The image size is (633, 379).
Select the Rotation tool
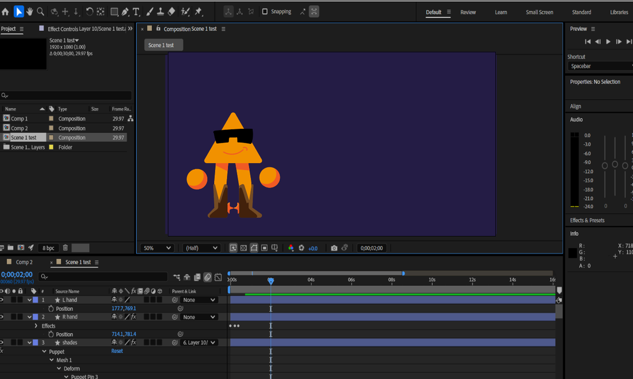tap(89, 12)
